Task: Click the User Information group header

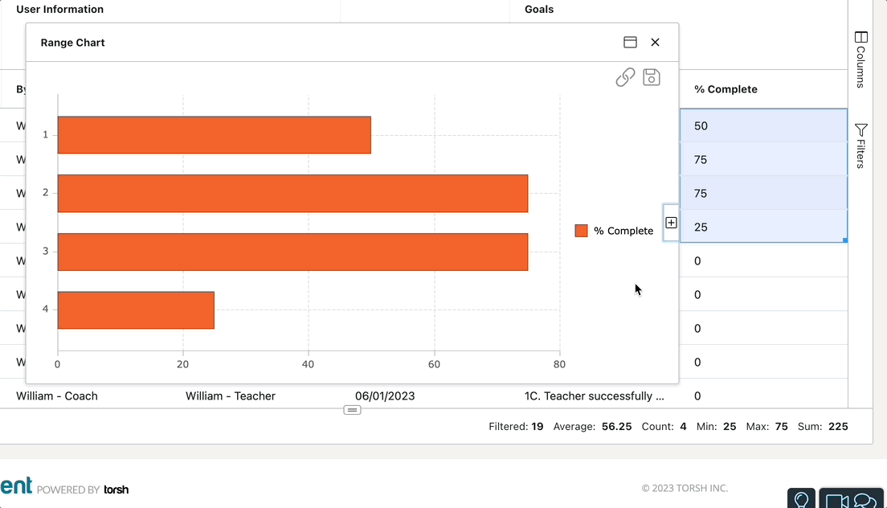Action: [60, 10]
